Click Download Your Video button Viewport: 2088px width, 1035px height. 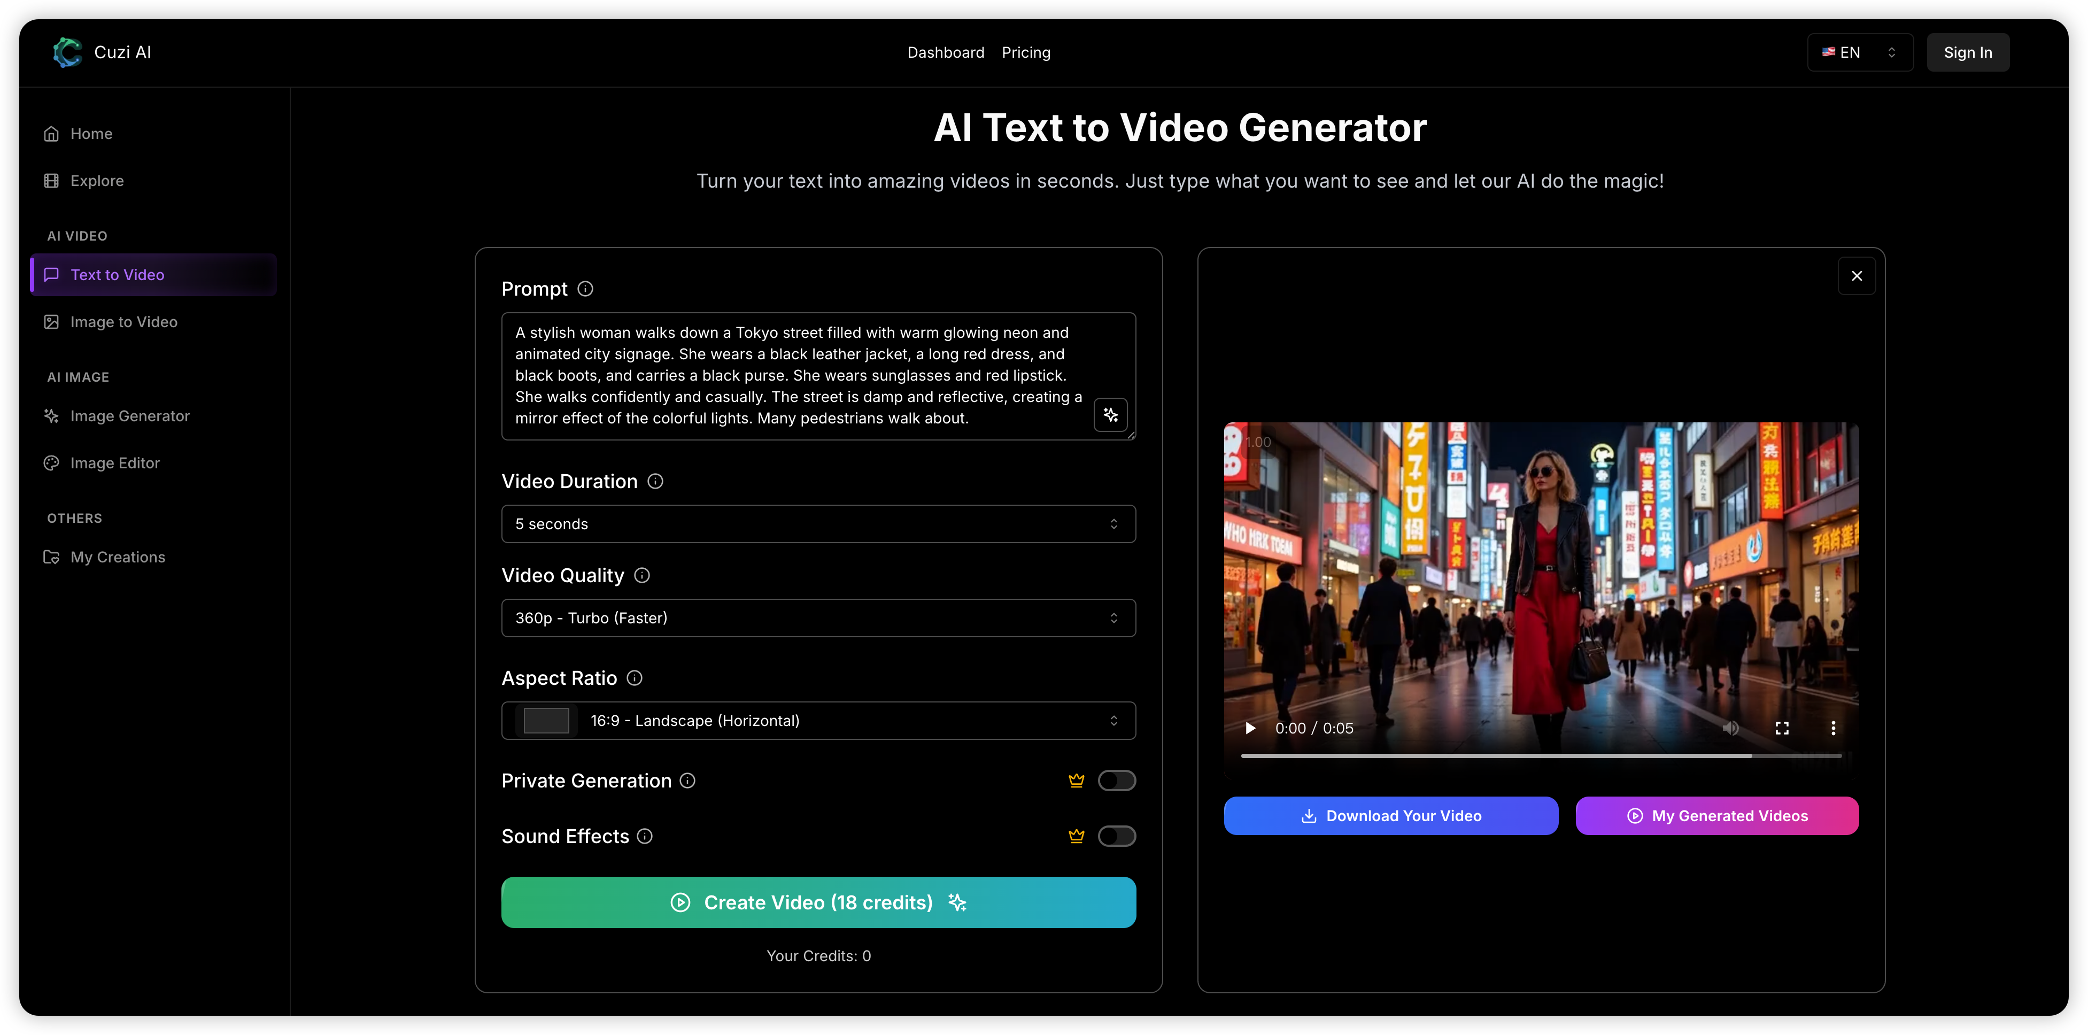[1391, 816]
